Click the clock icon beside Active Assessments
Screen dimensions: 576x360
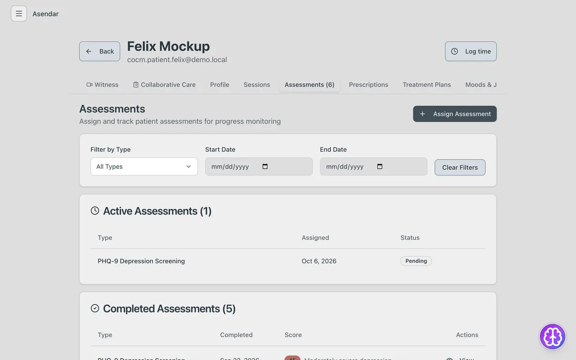click(95, 211)
